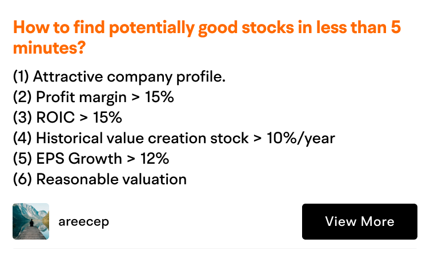This screenshot has width=430, height=259.
Task: Click the '(6)' list number
Action: click(22, 179)
